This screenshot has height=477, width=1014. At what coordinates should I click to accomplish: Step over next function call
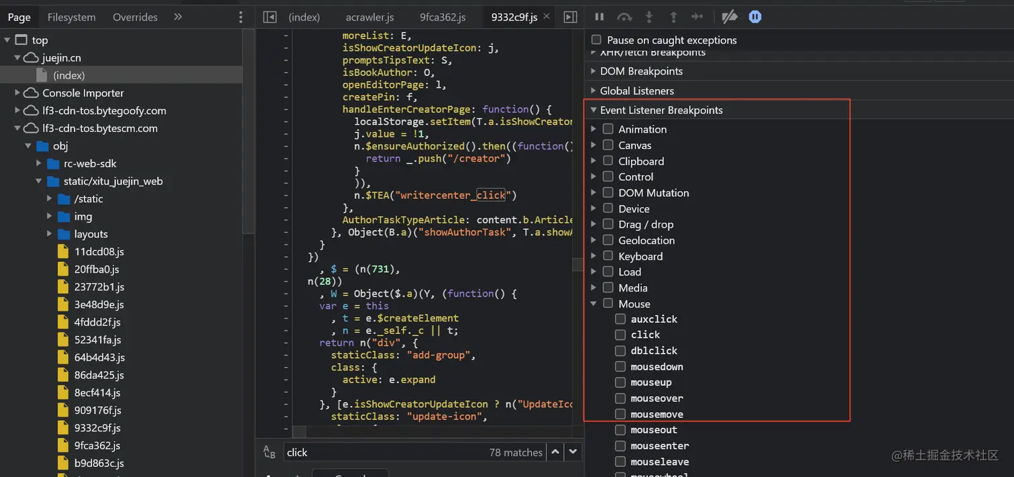[624, 17]
